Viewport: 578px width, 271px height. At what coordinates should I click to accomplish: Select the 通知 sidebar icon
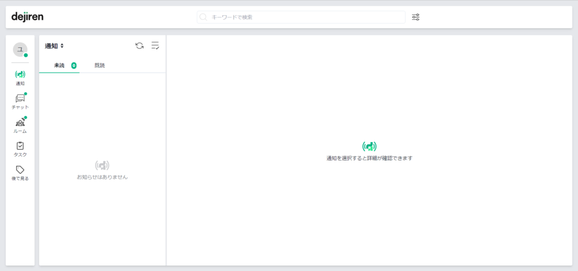point(20,74)
